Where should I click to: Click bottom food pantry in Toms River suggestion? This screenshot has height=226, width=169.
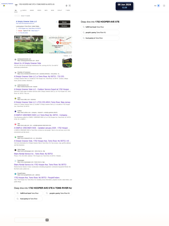pos(28,199)
